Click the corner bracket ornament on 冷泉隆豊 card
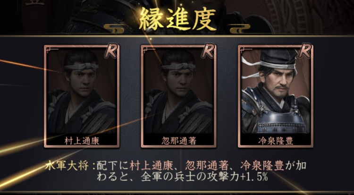The height and width of the screenshot is (195, 354). (246, 51)
